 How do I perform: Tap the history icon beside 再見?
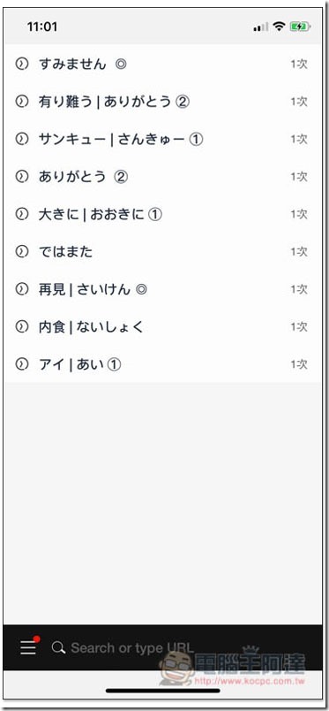pos(21,289)
